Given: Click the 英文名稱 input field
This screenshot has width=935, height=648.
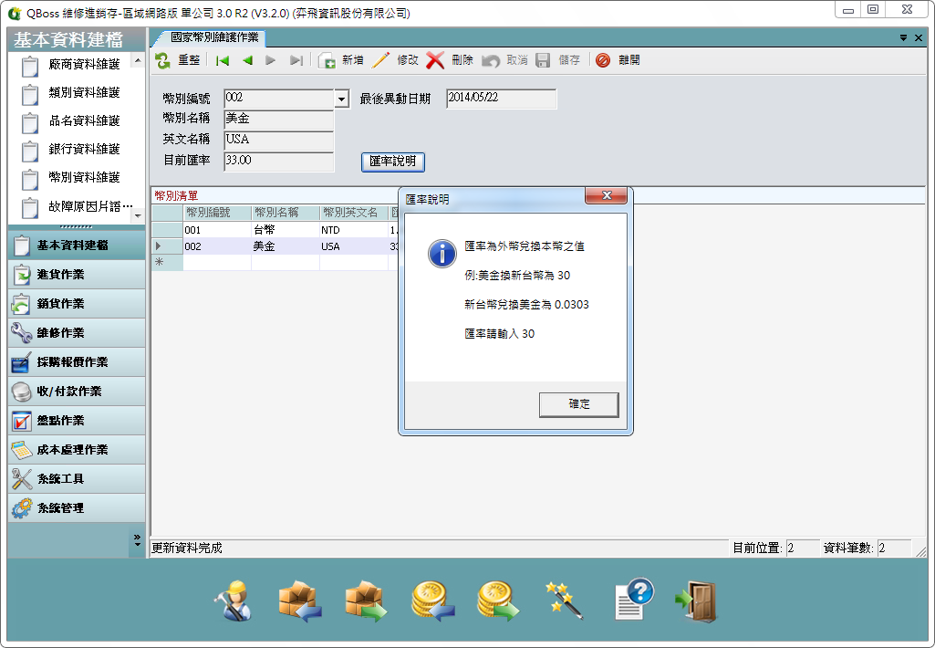Looking at the screenshot, I should tap(278, 141).
